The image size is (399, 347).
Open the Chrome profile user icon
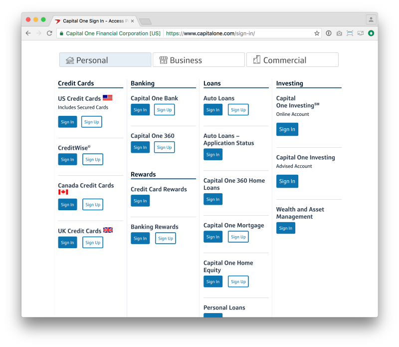click(371, 20)
